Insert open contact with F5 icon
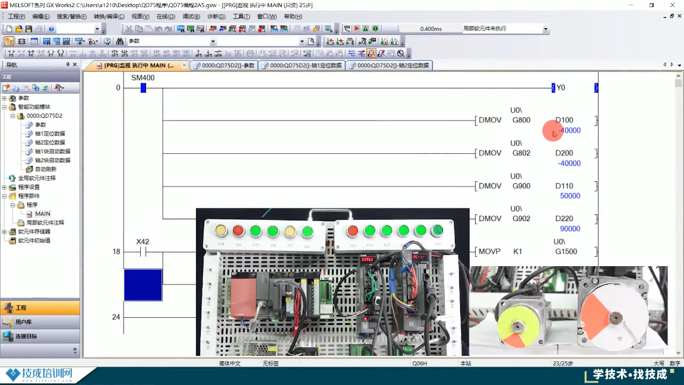Viewport: 684px width, 385px height. click(x=11, y=53)
